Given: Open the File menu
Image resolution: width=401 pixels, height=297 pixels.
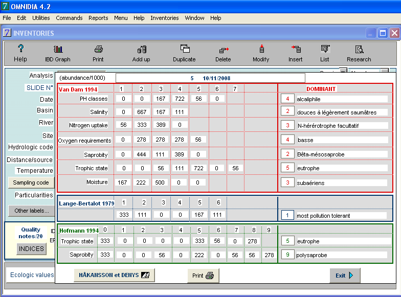Looking at the screenshot, I should click(7, 18).
